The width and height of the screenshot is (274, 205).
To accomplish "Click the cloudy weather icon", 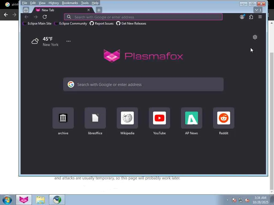I will point(35,41).
